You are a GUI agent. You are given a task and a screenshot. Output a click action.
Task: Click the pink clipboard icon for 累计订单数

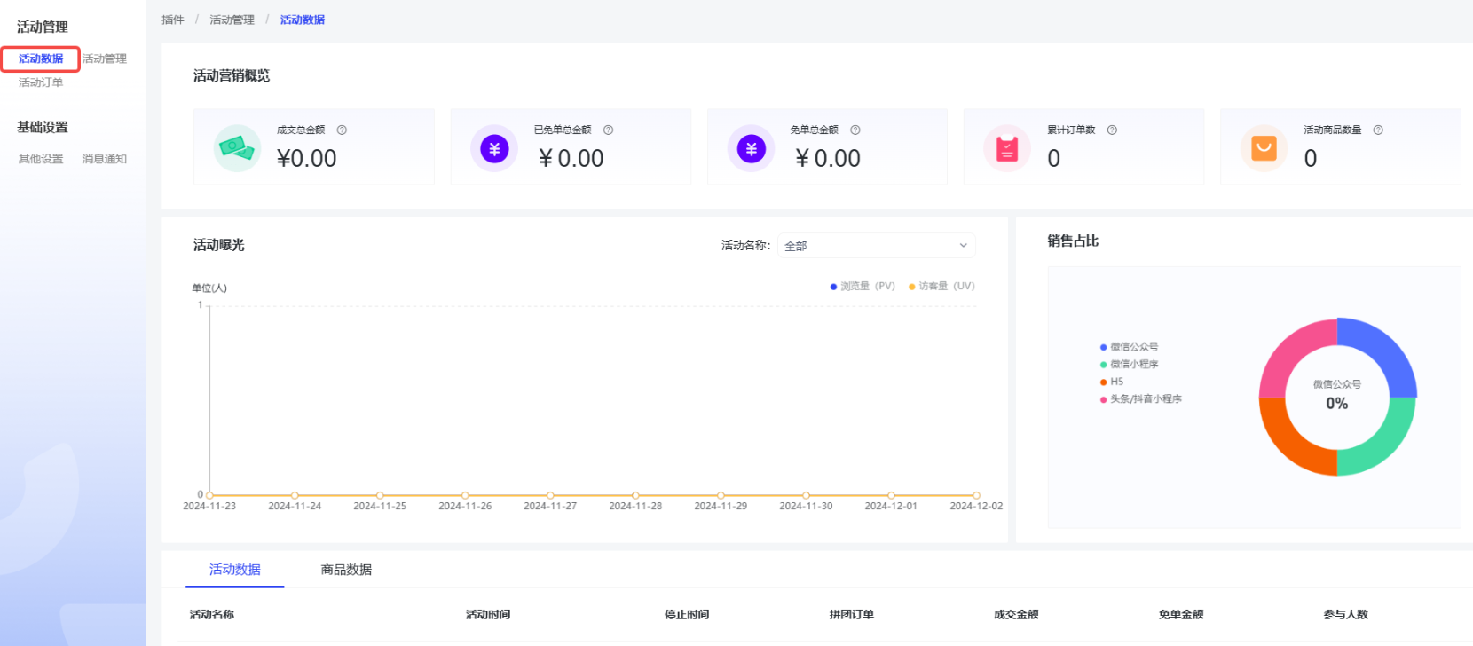pyautogui.click(x=1007, y=148)
